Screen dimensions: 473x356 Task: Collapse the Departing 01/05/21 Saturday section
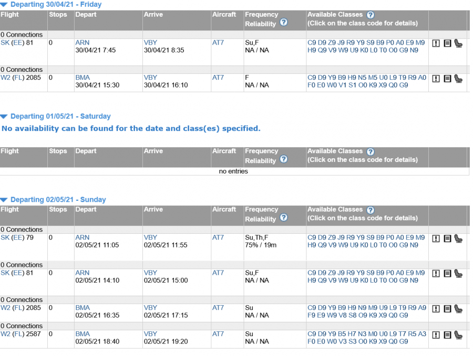[x=4, y=116]
